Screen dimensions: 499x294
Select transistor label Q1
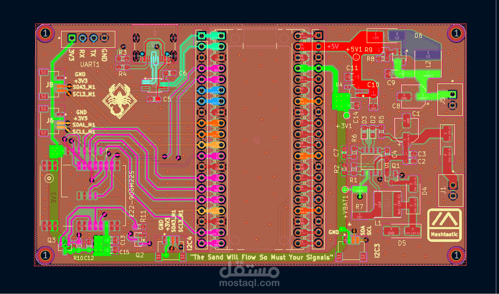[x=395, y=165]
